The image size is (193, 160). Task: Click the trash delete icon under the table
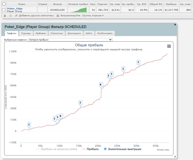pyautogui.click(x=5, y=16)
